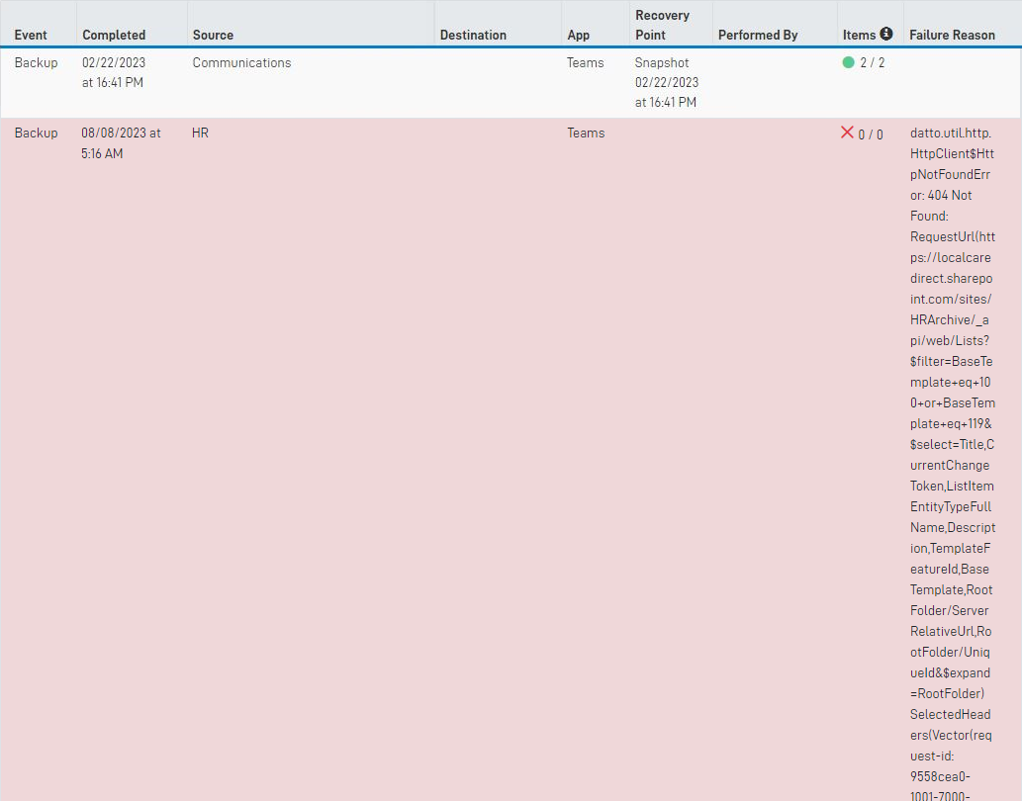Sort by the Completed column header
1022x801 pixels.
[x=114, y=36]
